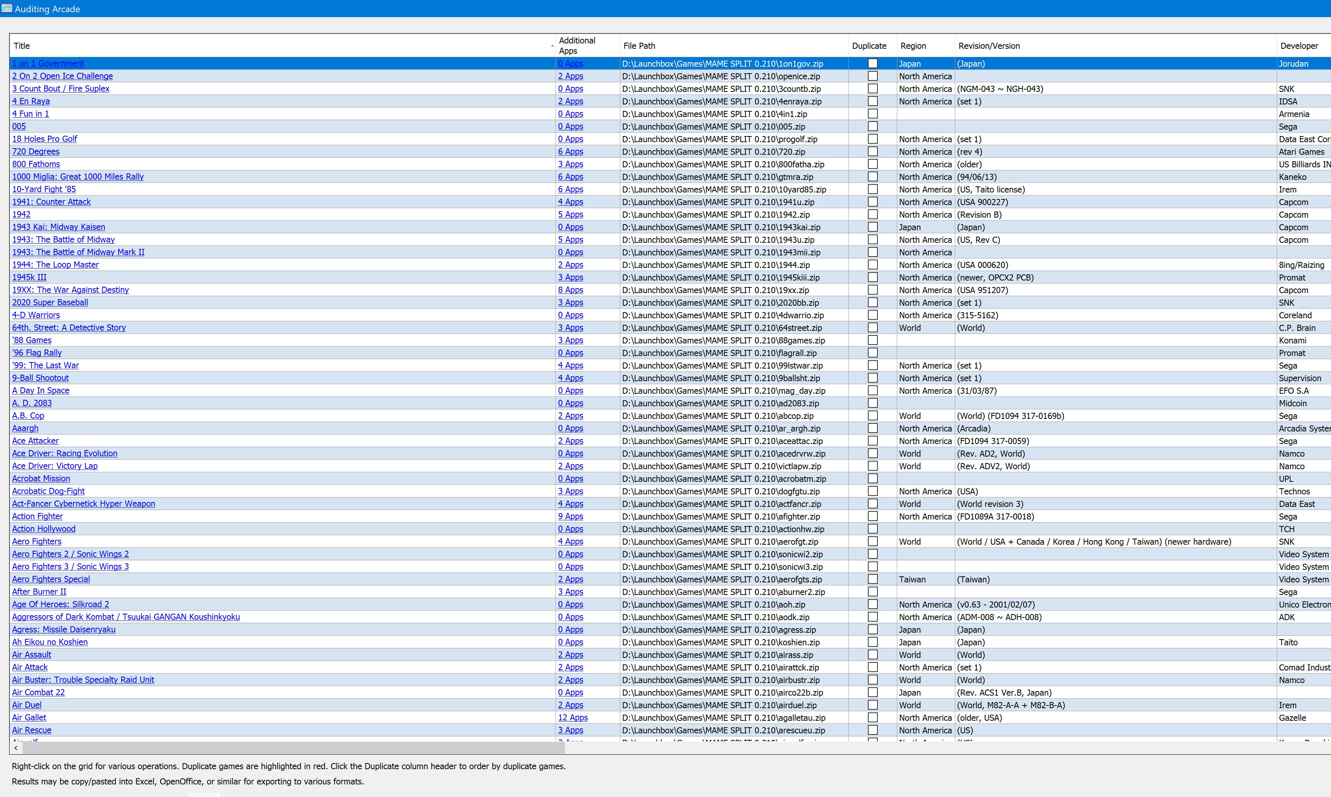Open the '96 Flag Rally link
1331x797 pixels.
(x=37, y=353)
